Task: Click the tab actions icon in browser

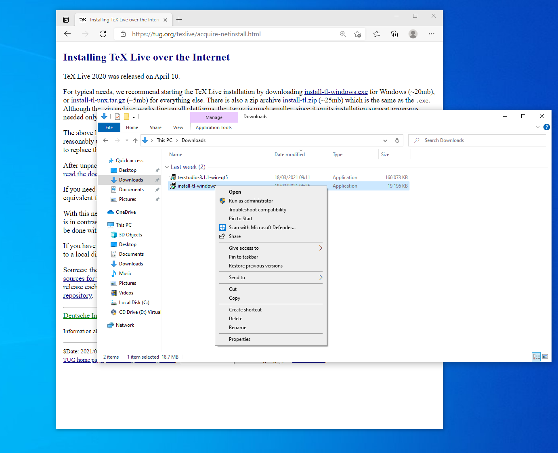Action: pyautogui.click(x=66, y=20)
